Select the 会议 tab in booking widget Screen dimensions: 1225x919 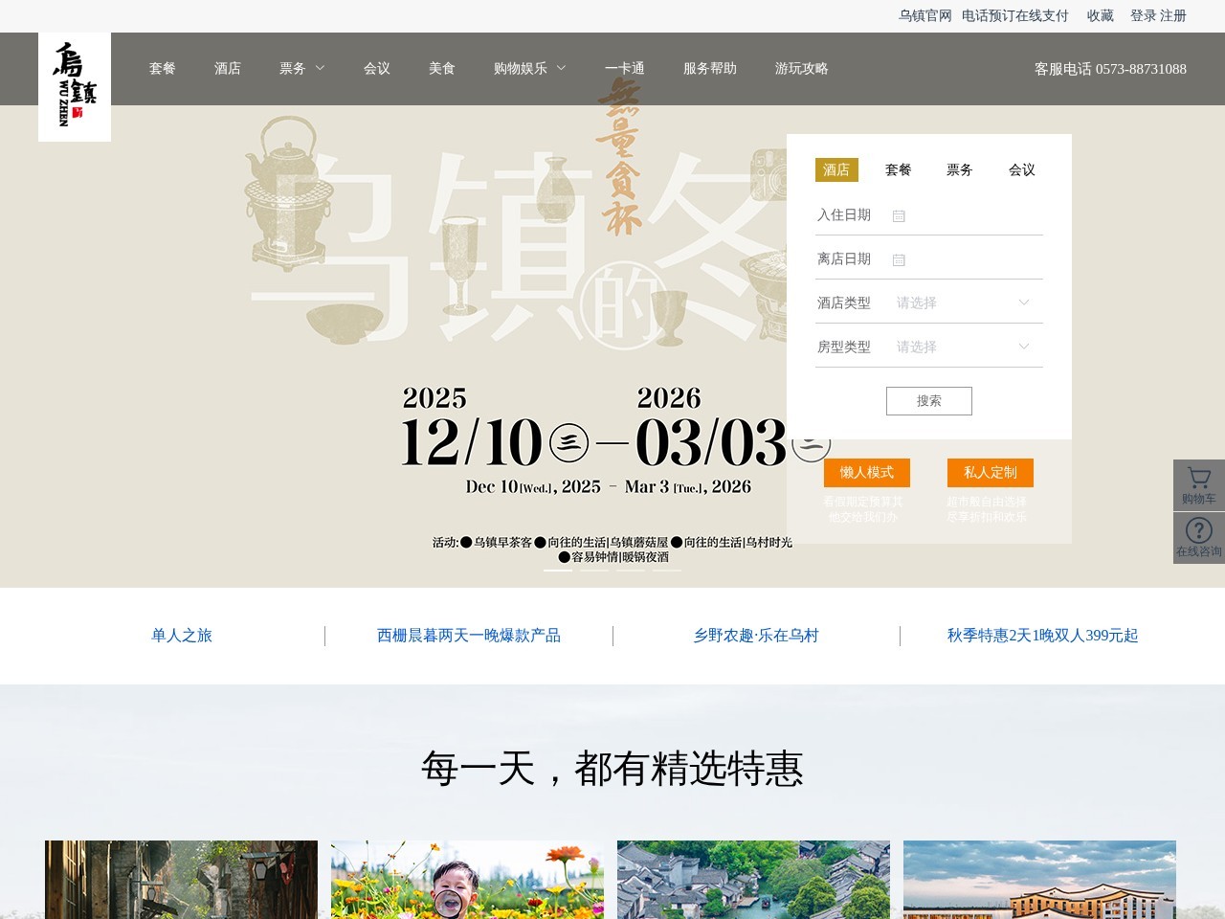point(1021,169)
